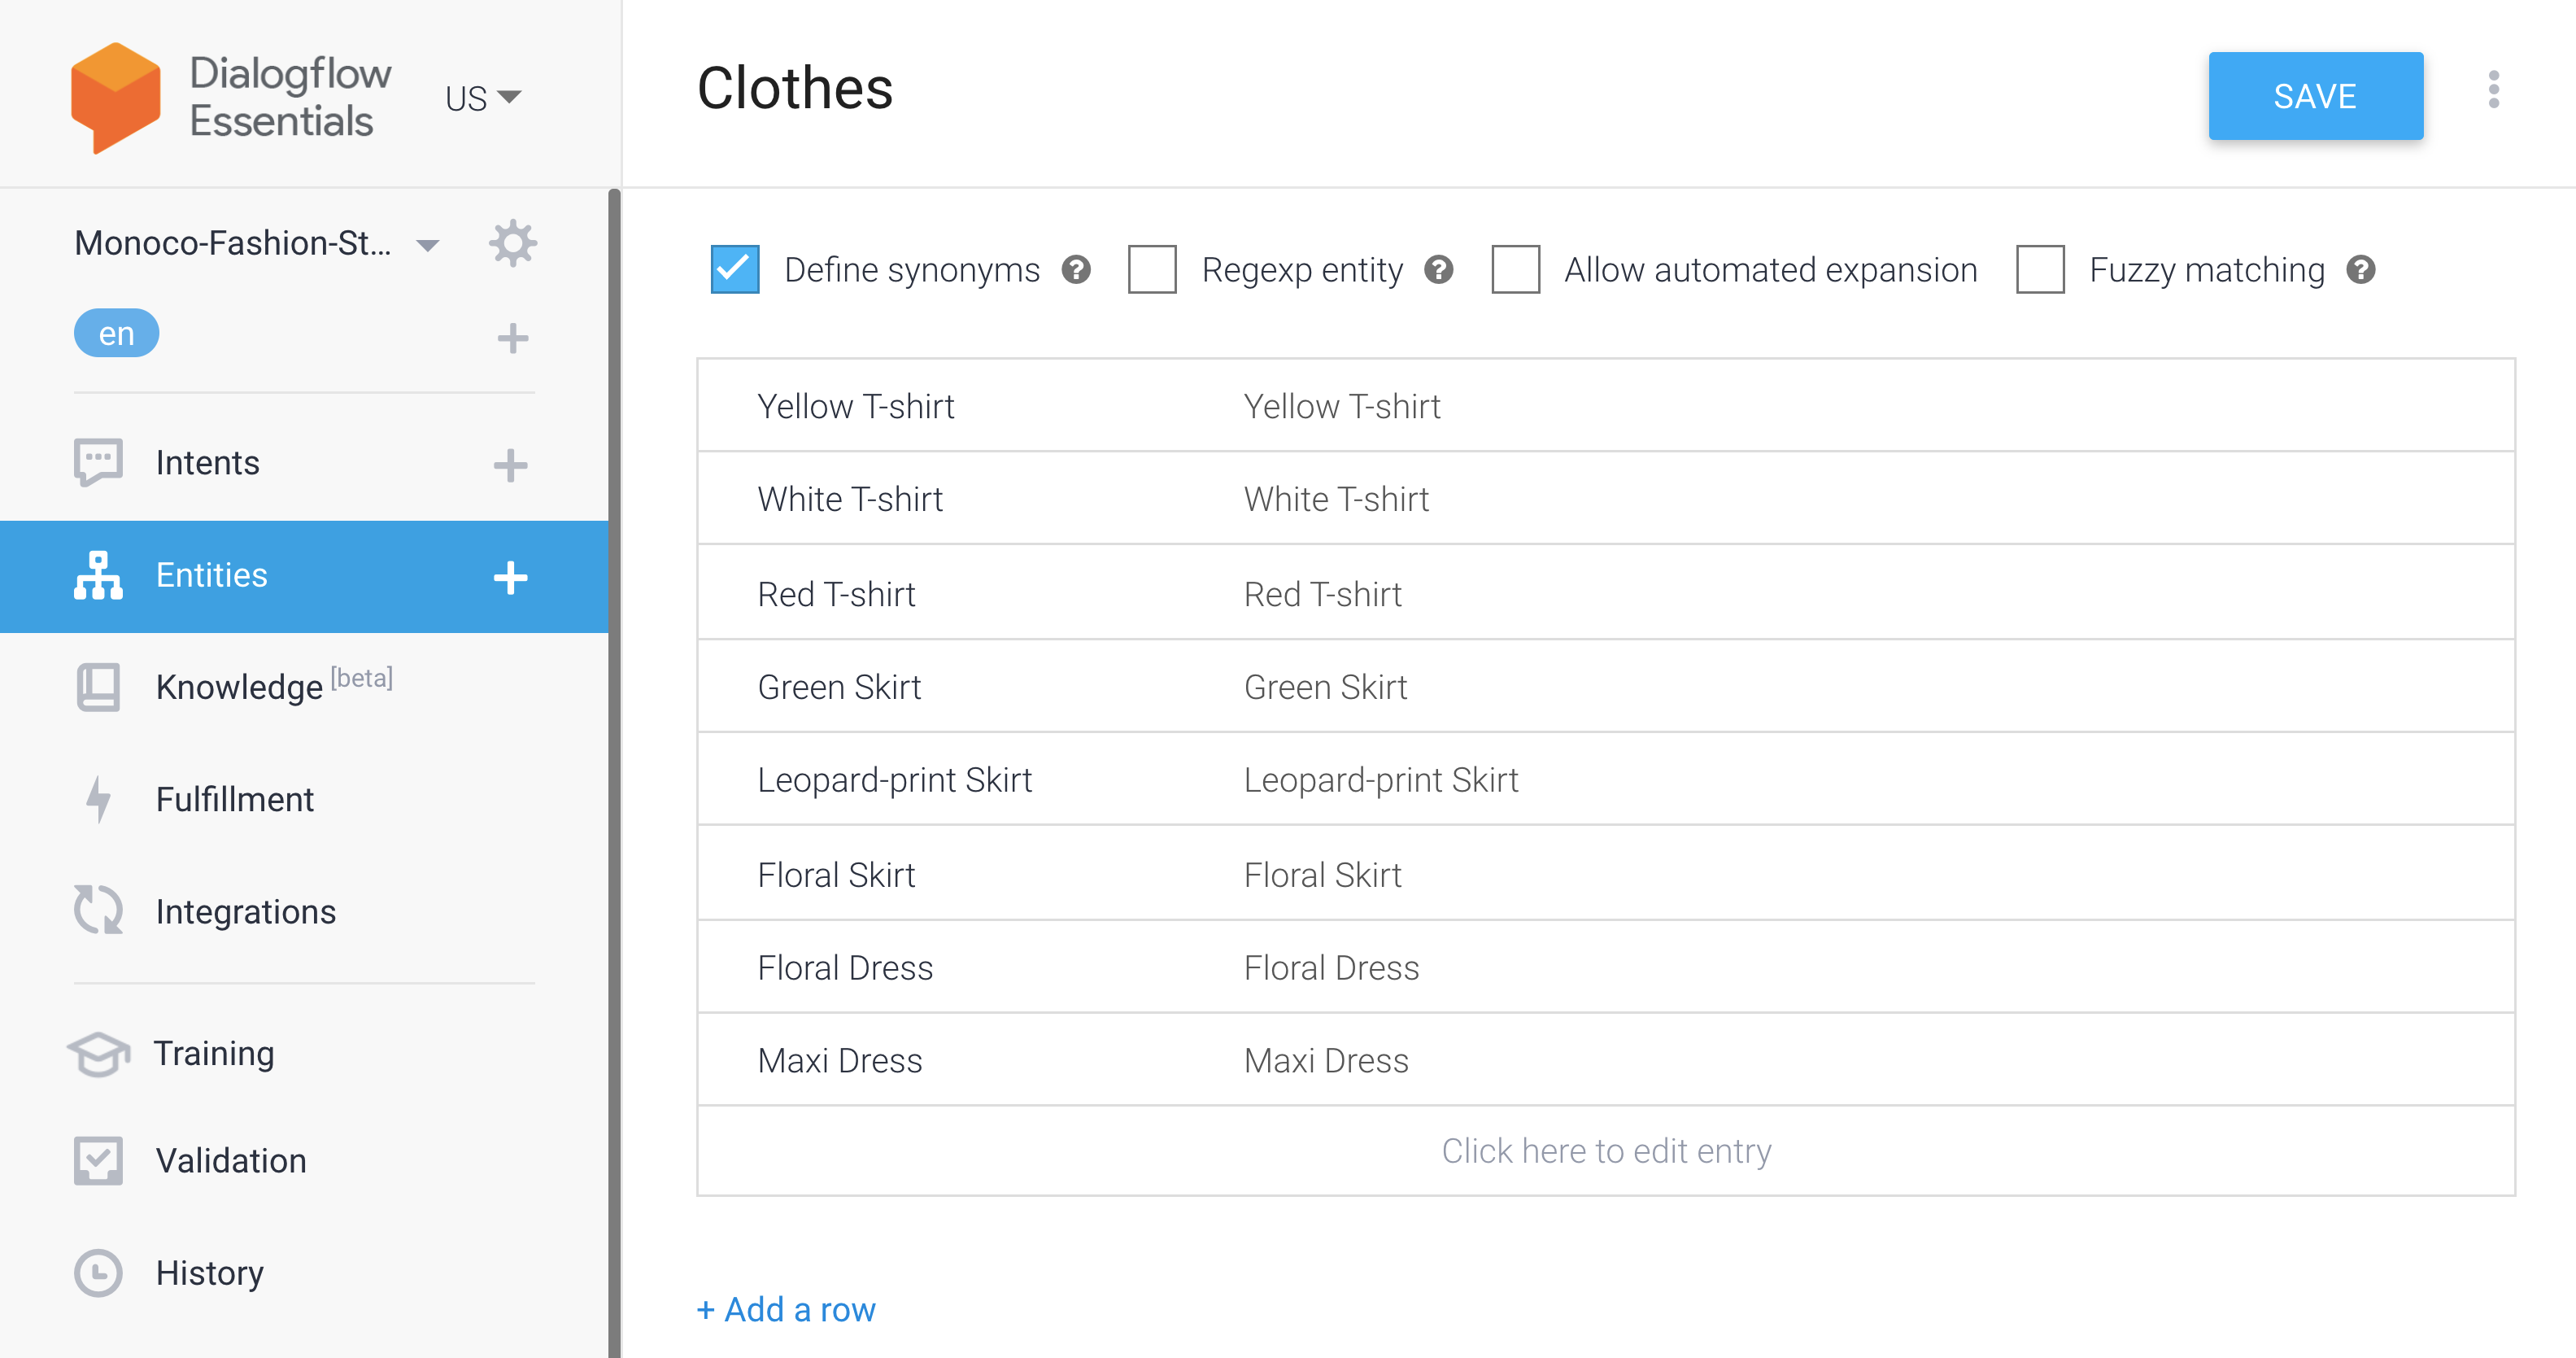Open Integrations page
The height and width of the screenshot is (1358, 2576).
246,912
